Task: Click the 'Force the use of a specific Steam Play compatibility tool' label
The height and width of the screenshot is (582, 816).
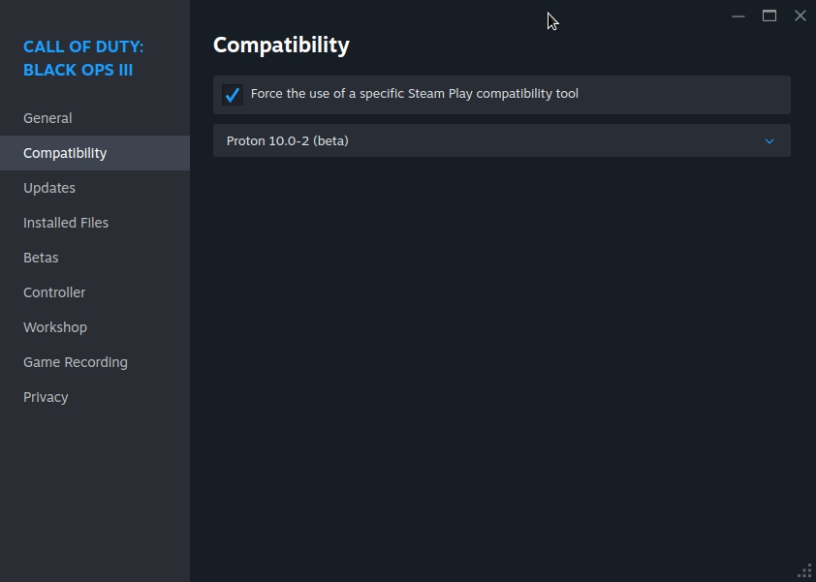Action: pyautogui.click(x=414, y=94)
